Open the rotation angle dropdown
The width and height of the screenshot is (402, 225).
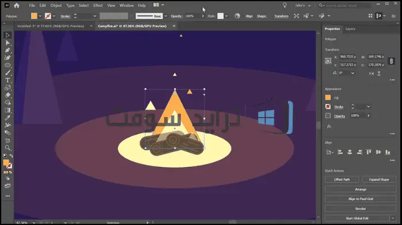(353, 73)
